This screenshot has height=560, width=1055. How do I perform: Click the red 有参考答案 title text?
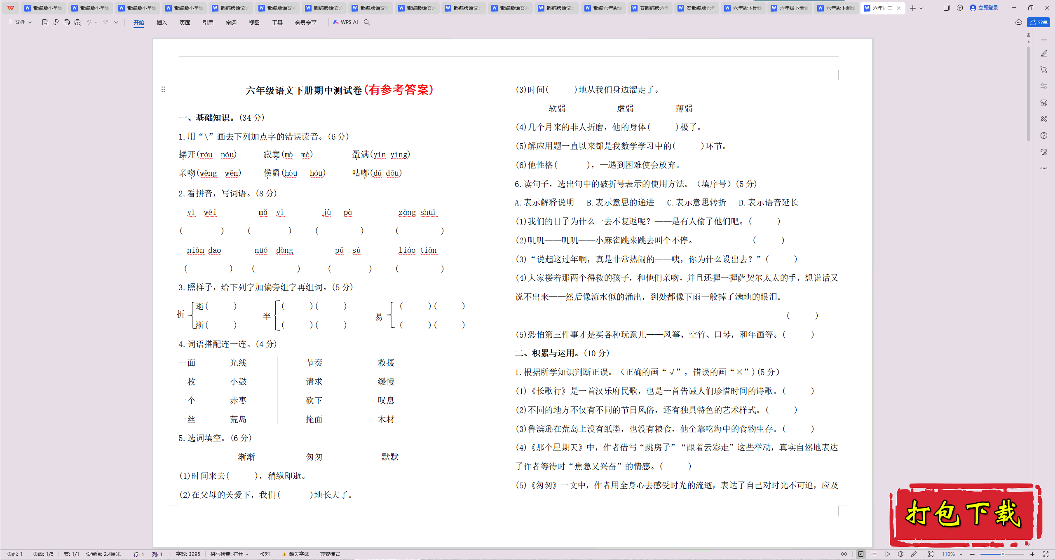coord(399,89)
